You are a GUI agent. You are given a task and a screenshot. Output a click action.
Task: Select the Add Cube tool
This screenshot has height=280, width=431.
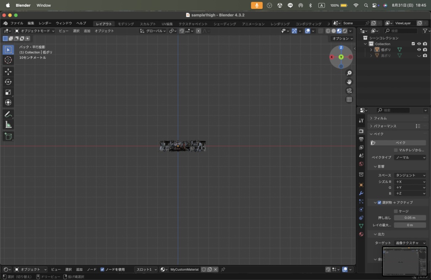tap(8, 136)
